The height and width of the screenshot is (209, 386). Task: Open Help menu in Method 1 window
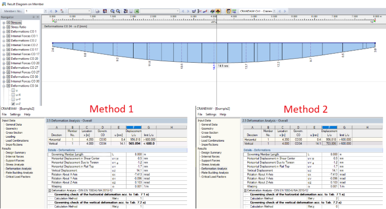pos(27,114)
